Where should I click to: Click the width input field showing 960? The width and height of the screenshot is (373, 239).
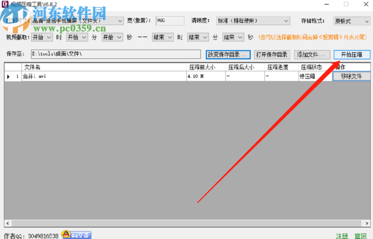(x=170, y=21)
